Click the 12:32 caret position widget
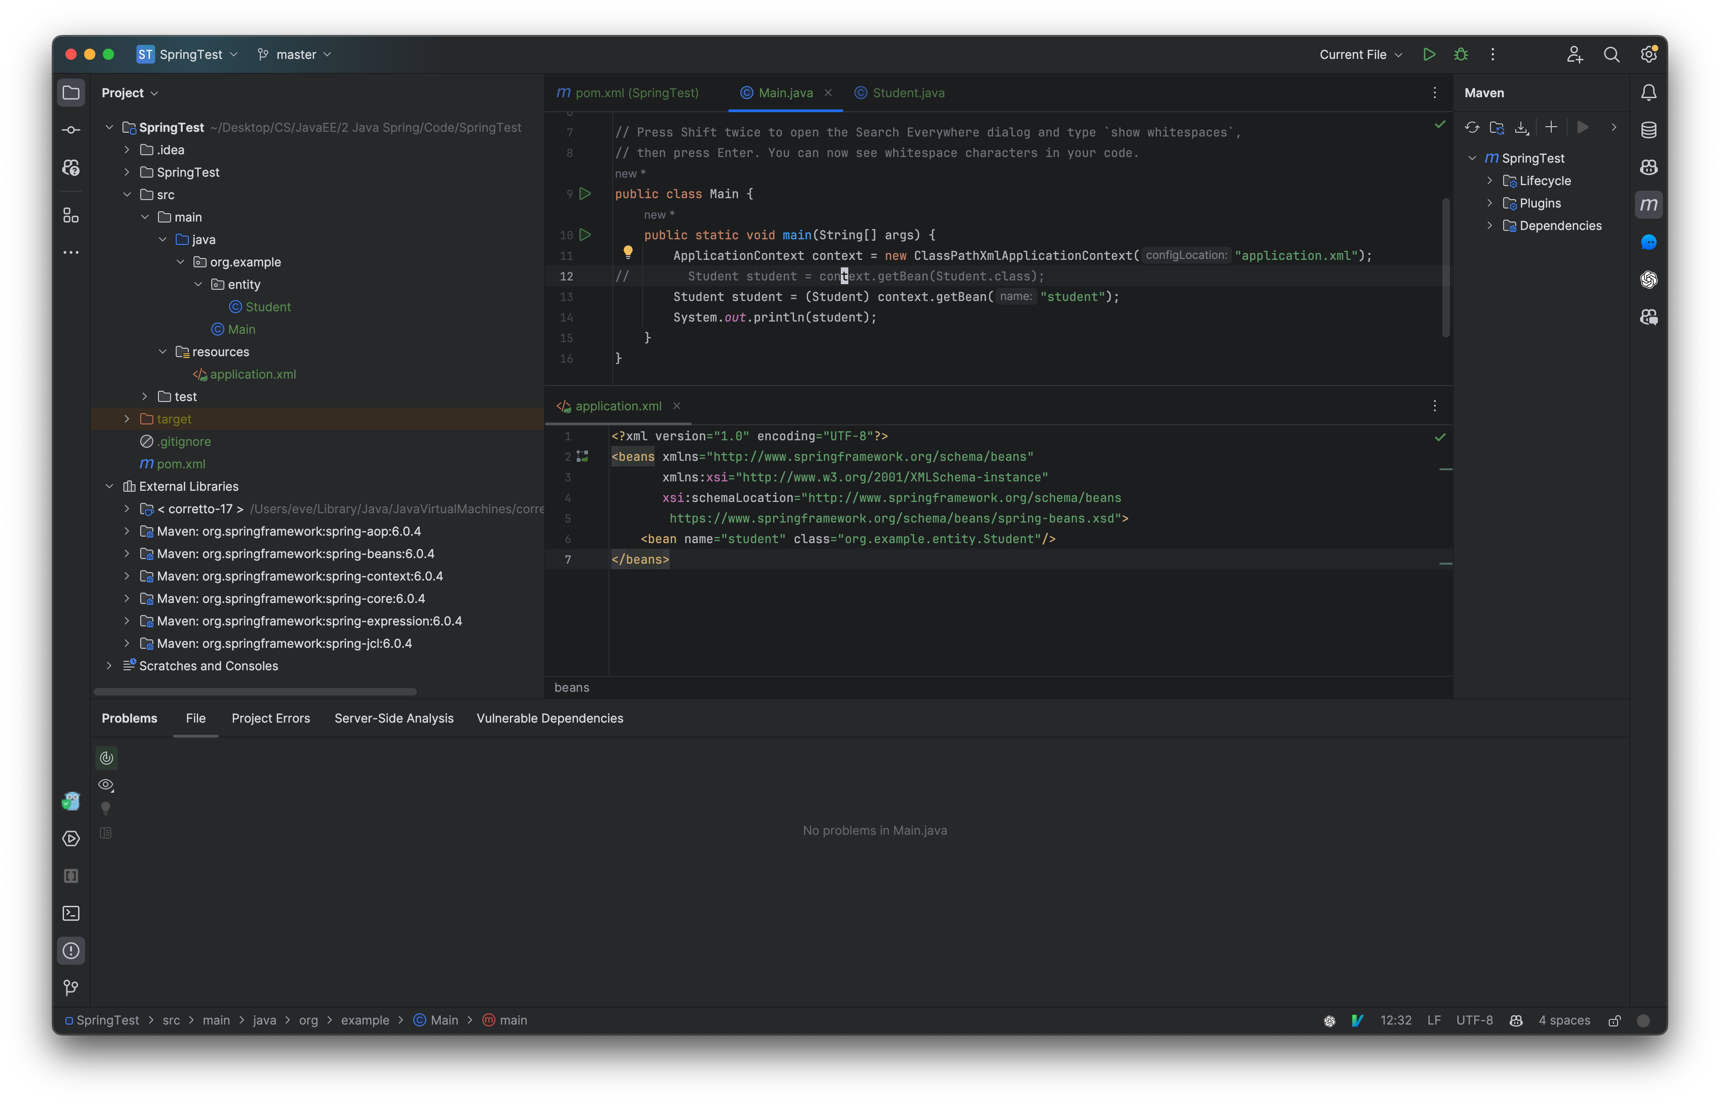1720x1104 pixels. click(x=1395, y=1020)
